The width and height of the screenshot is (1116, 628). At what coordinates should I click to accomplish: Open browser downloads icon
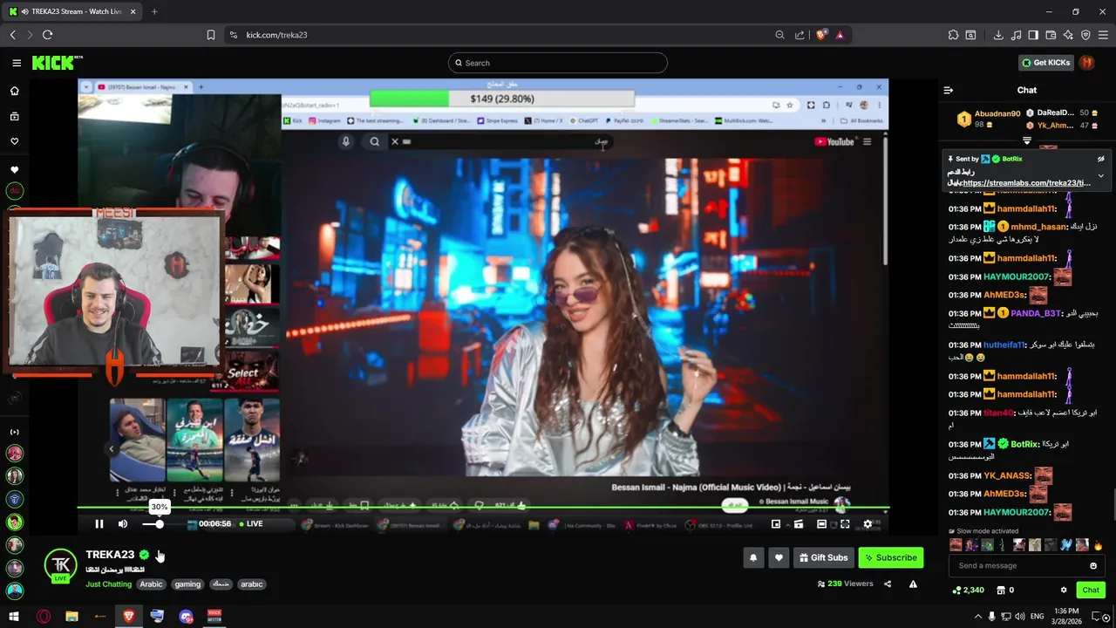click(x=998, y=35)
